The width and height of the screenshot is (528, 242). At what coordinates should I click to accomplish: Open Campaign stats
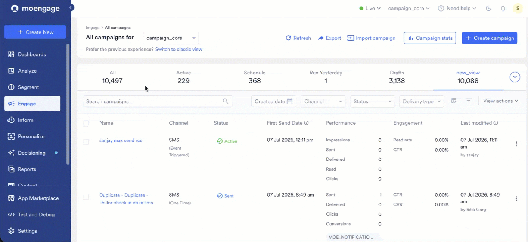[430, 38]
